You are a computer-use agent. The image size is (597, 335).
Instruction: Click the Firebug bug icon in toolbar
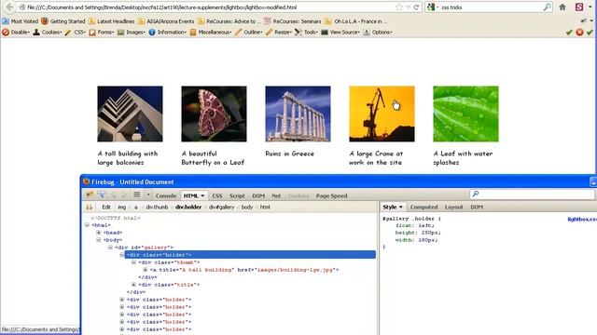[90, 194]
